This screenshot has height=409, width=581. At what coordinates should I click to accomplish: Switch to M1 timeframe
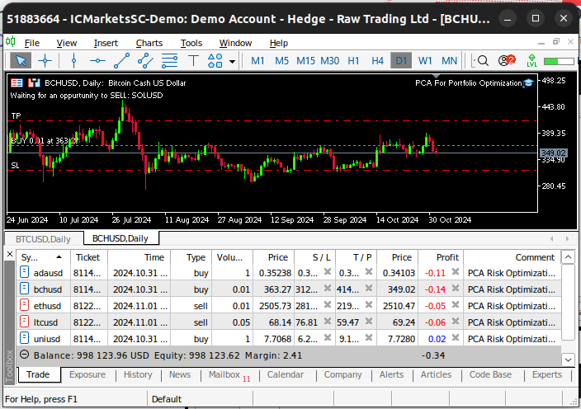coord(257,61)
